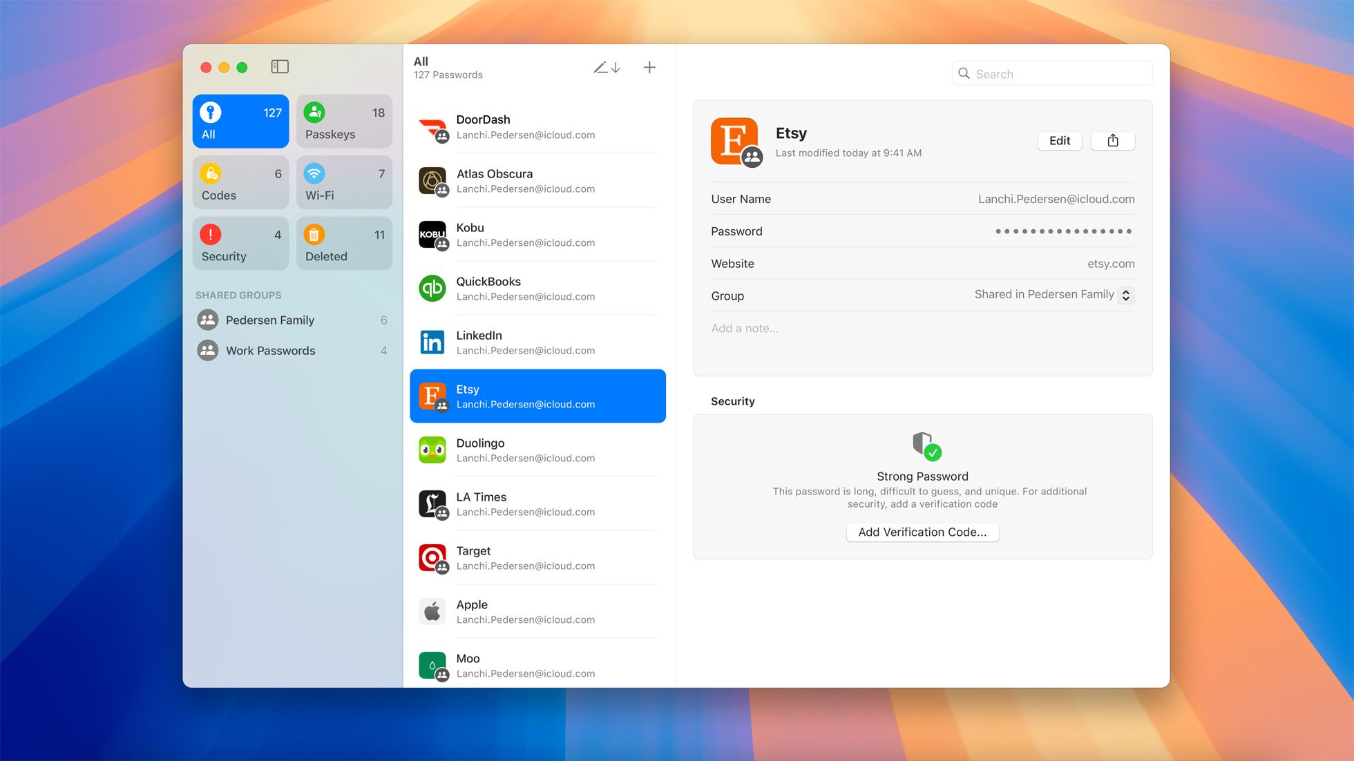Click the share/export button for Etsy
The width and height of the screenshot is (1354, 761).
tap(1112, 140)
